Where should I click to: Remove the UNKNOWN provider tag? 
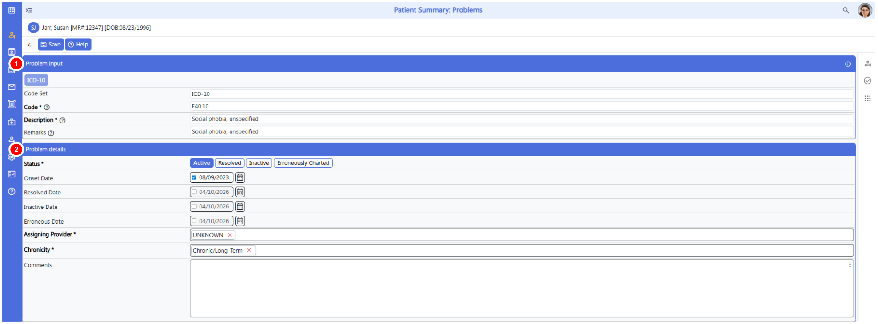[x=230, y=235]
